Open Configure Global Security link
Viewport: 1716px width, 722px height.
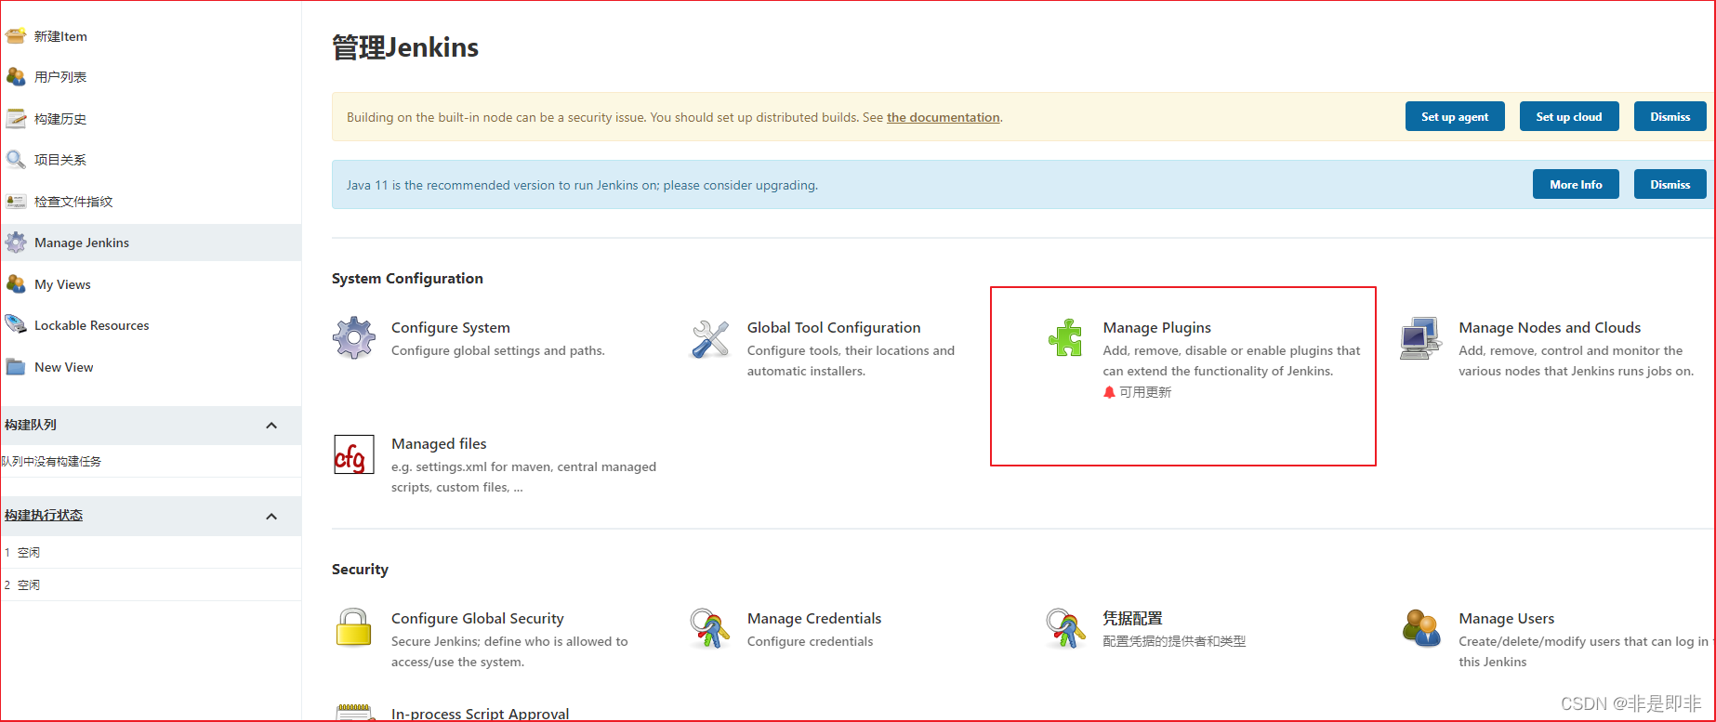point(478,618)
